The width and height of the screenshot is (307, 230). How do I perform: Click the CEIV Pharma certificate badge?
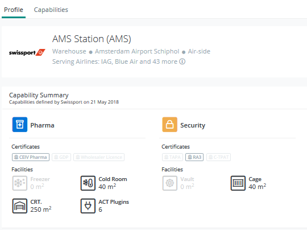pyautogui.click(x=31, y=157)
